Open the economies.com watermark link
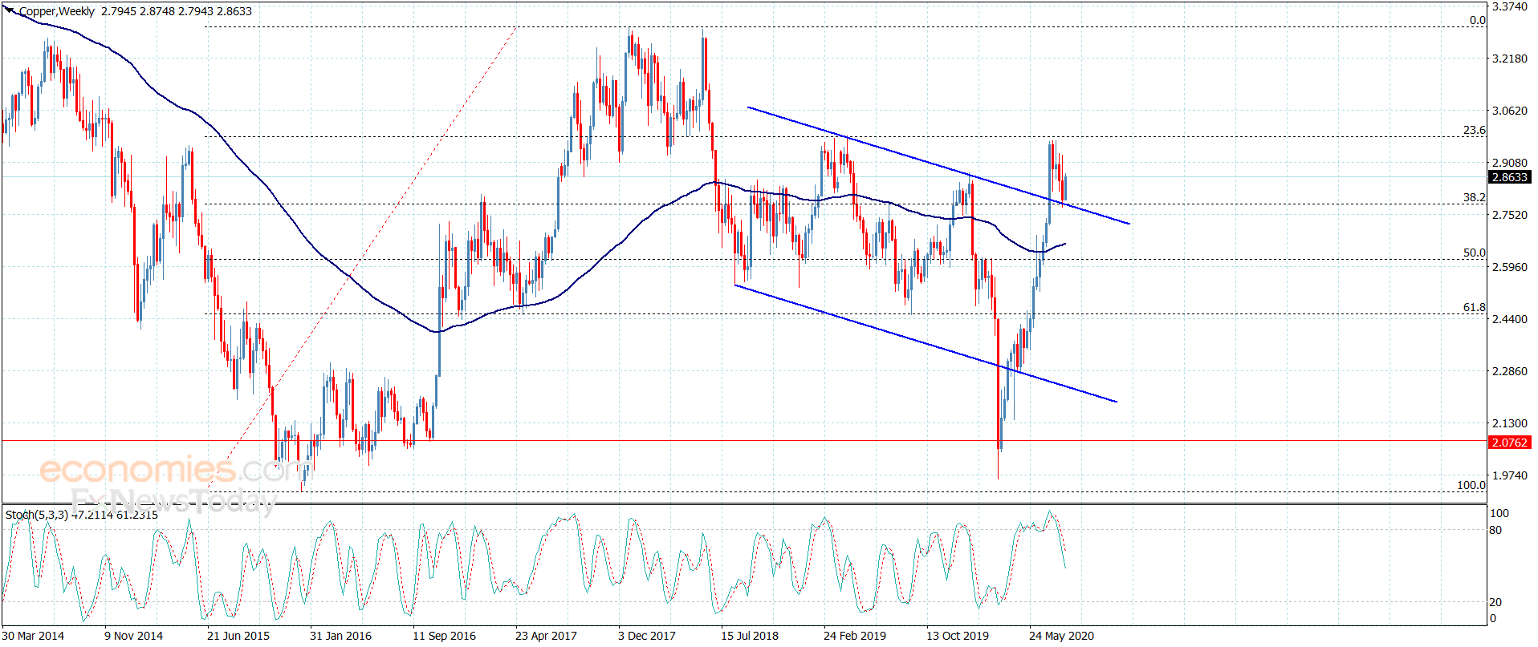The height and width of the screenshot is (647, 1538). tap(173, 469)
